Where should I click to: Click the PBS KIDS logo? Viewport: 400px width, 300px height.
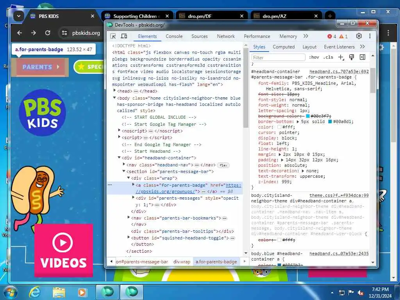click(42, 112)
